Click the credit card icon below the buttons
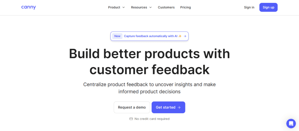 [x=131, y=119]
